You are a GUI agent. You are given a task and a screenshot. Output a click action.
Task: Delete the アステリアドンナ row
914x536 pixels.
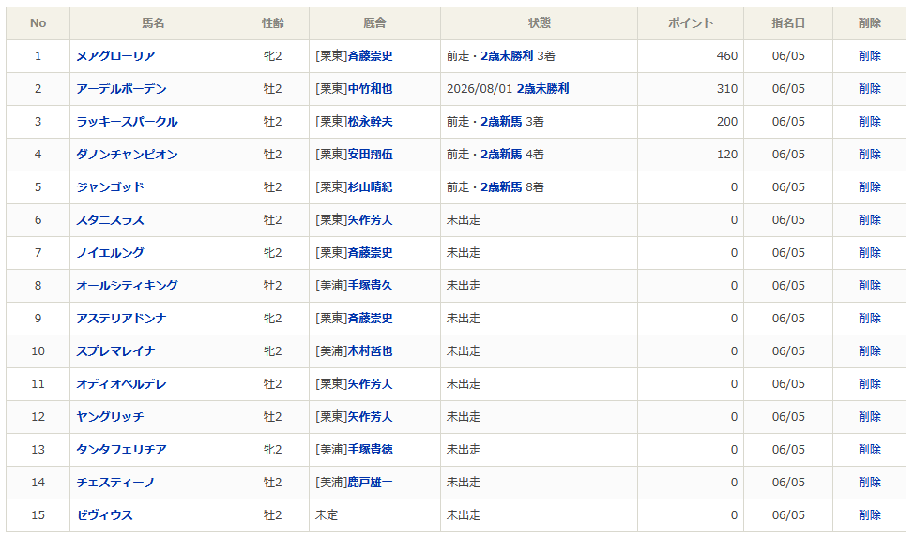click(x=869, y=318)
